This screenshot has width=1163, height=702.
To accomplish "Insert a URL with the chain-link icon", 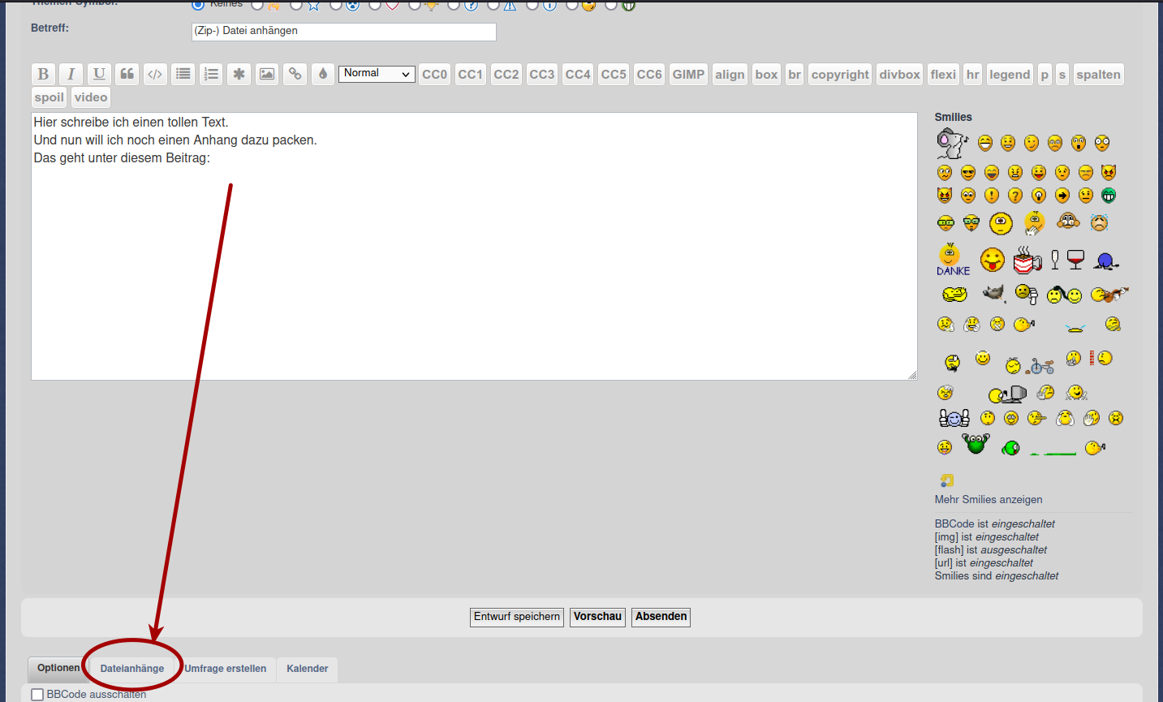I will click(295, 74).
